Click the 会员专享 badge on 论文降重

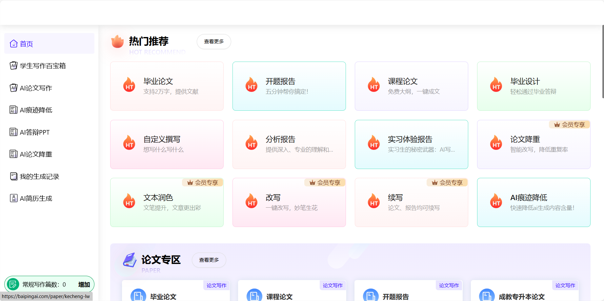click(569, 124)
